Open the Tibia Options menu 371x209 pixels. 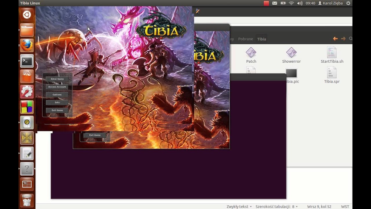pos(57,95)
